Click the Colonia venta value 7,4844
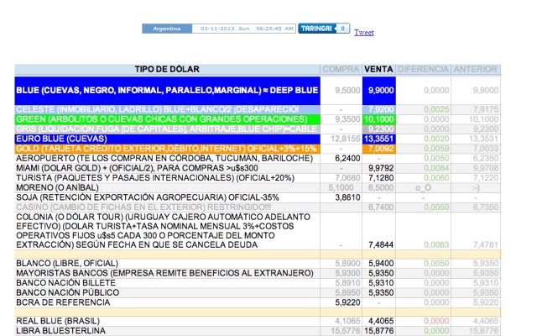 pos(381,244)
